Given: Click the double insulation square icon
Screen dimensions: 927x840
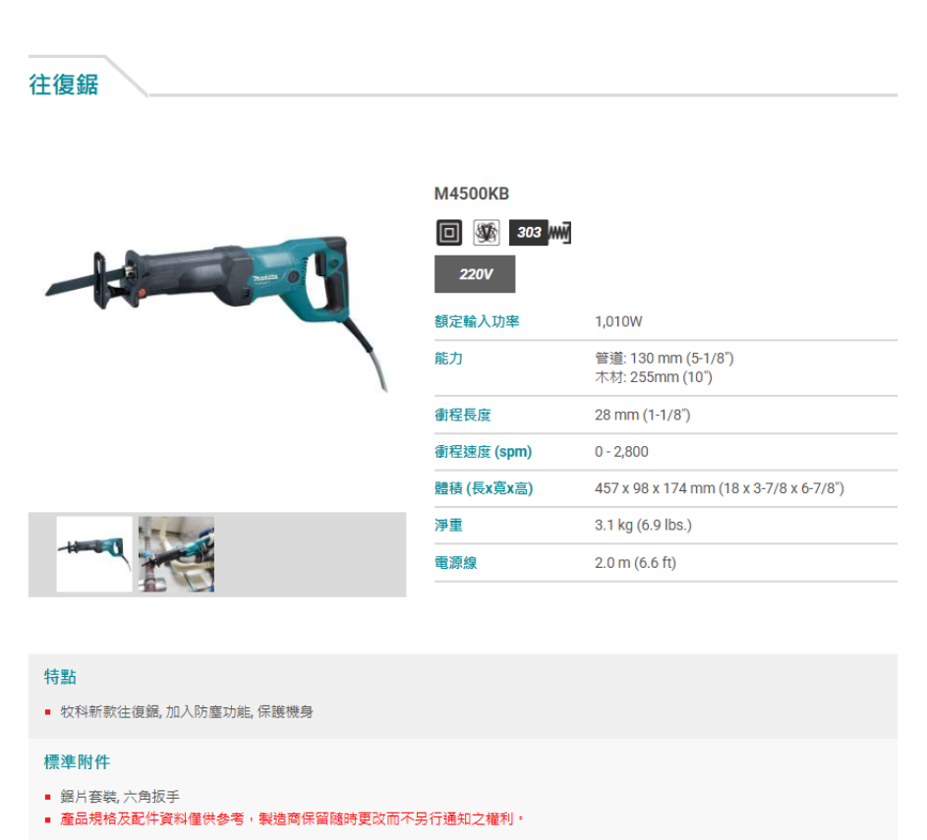Looking at the screenshot, I should (x=448, y=232).
